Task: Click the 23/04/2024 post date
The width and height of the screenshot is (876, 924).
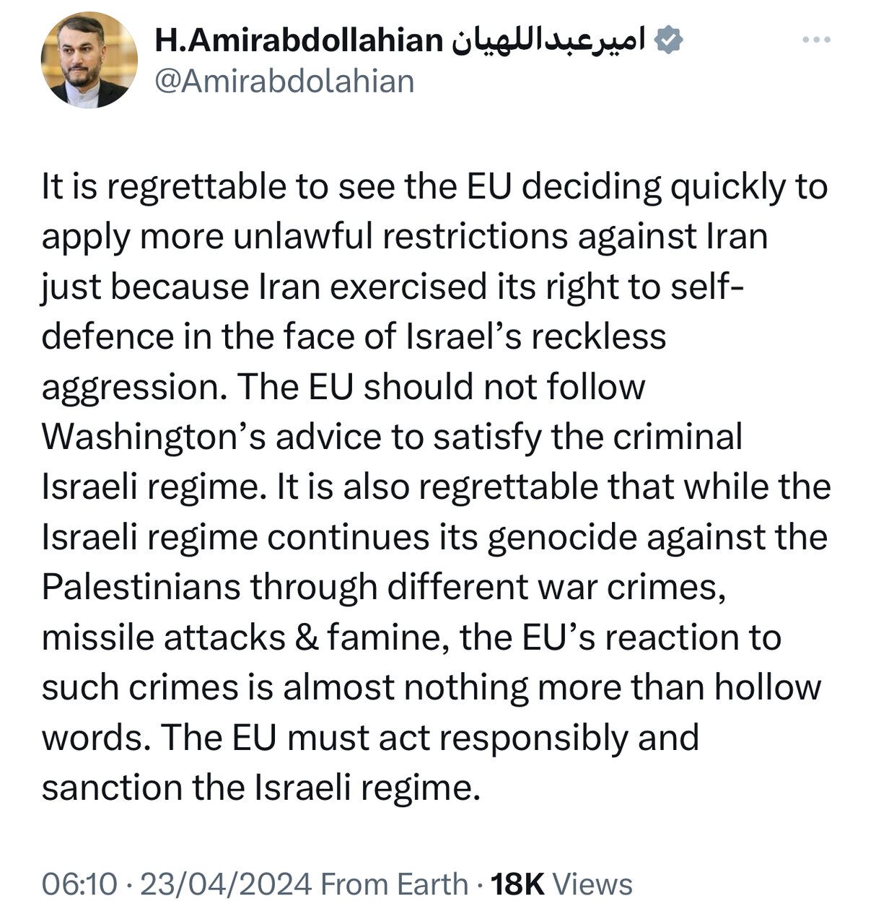Action: (225, 884)
